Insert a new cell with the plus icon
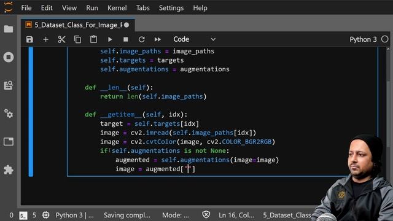 tap(45, 39)
